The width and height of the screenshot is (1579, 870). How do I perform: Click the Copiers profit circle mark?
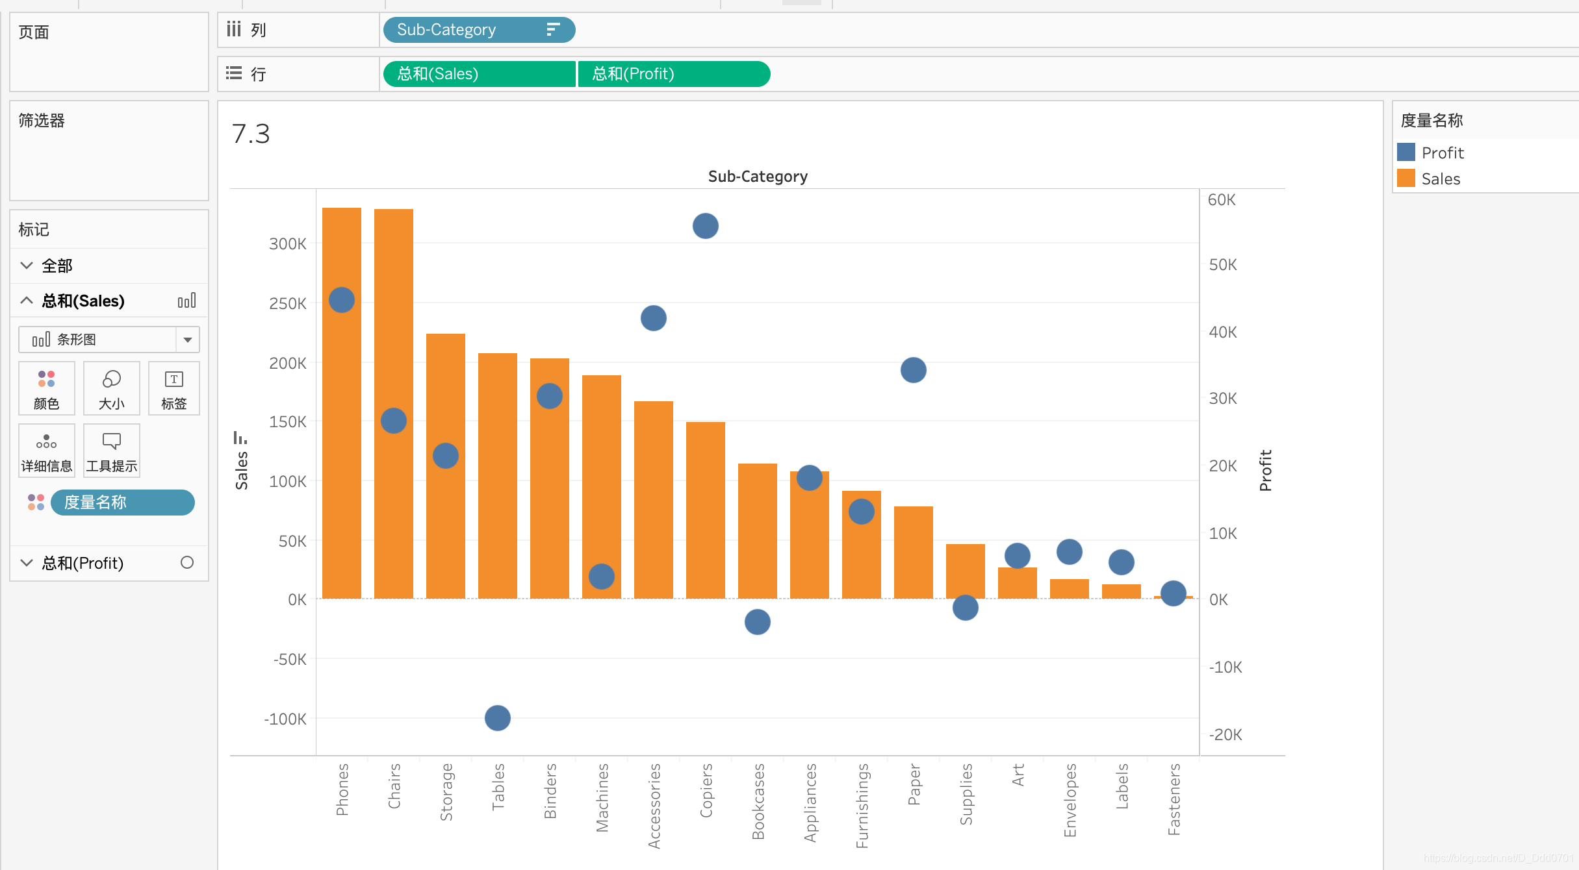click(x=705, y=226)
